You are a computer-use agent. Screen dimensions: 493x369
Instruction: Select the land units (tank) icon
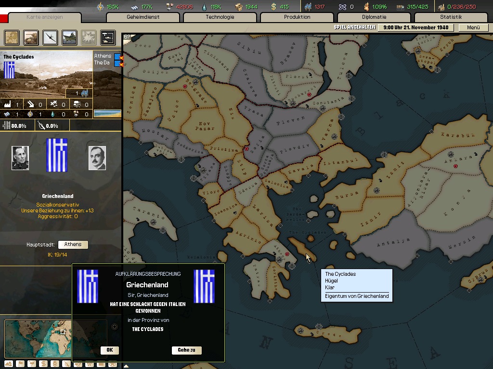[x=31, y=37]
